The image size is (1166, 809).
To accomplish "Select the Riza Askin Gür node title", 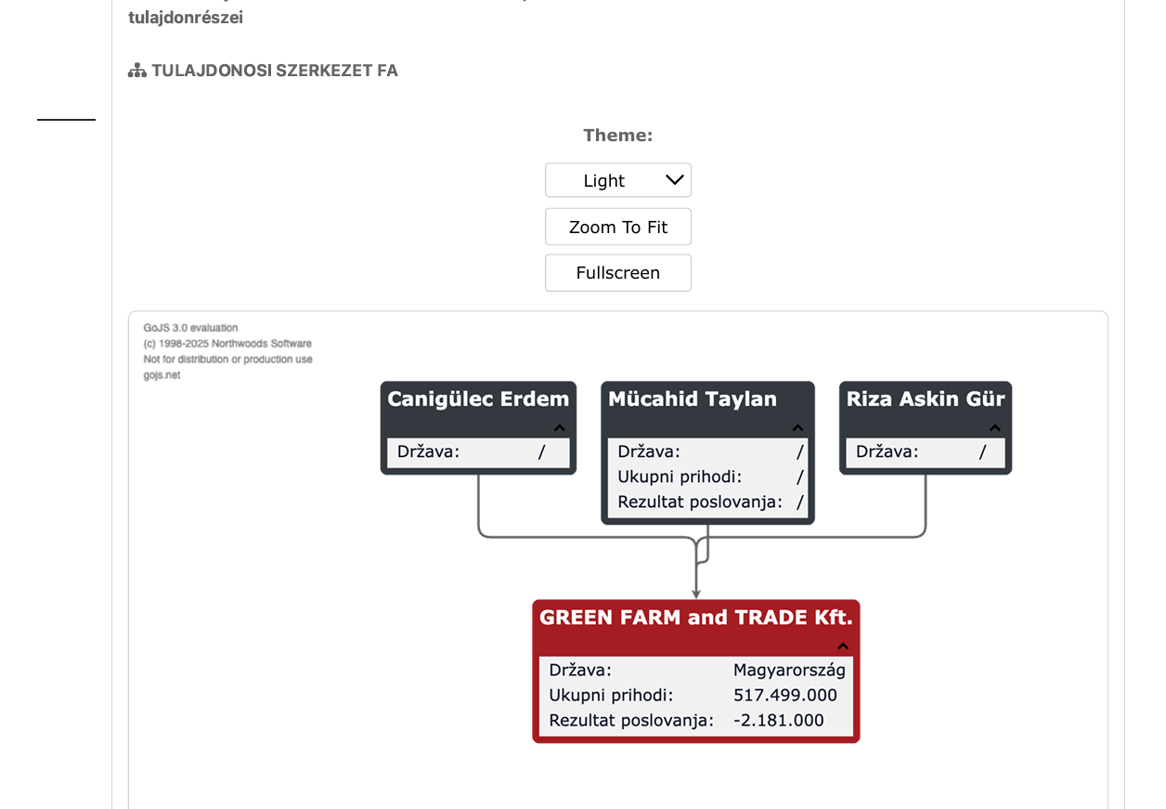I will pos(926,399).
